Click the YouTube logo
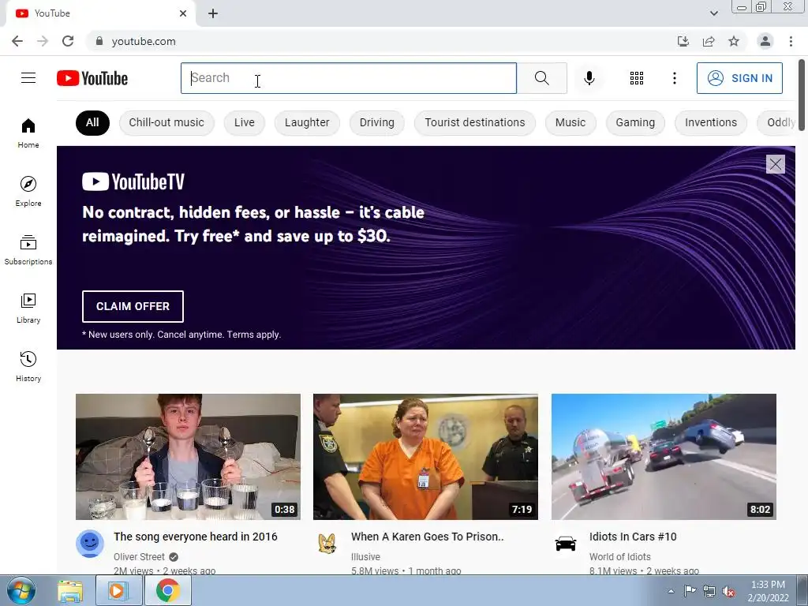 pos(92,78)
